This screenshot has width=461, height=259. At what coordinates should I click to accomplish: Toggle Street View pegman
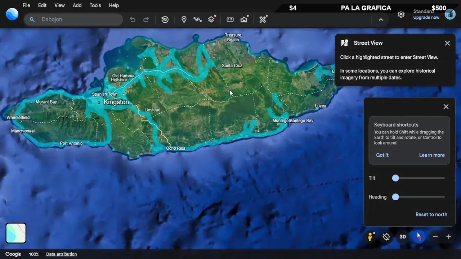coord(370,237)
